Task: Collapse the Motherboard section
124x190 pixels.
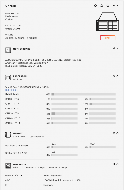Action: tap(117, 48)
